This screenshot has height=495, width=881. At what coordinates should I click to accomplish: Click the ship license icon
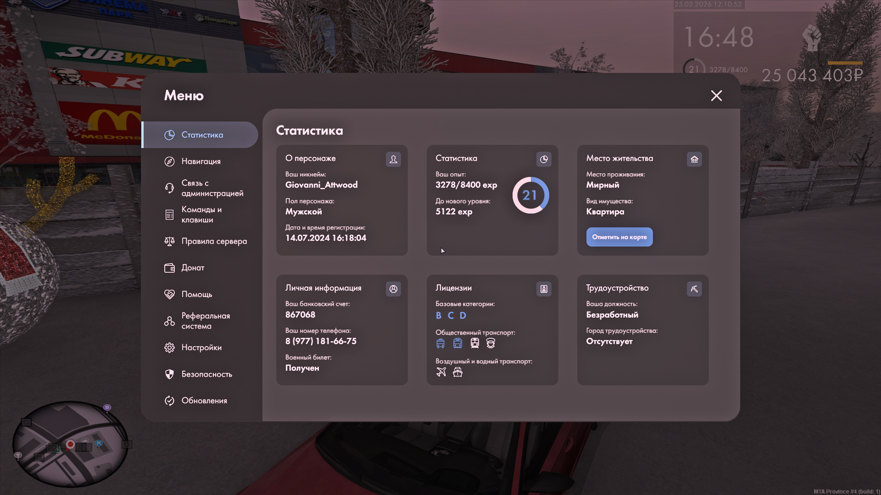tap(457, 372)
